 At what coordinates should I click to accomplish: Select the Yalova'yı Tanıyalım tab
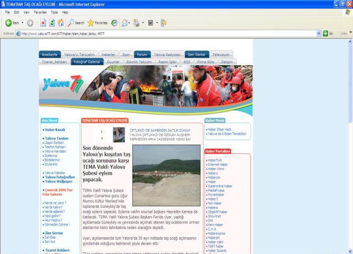[79, 54]
